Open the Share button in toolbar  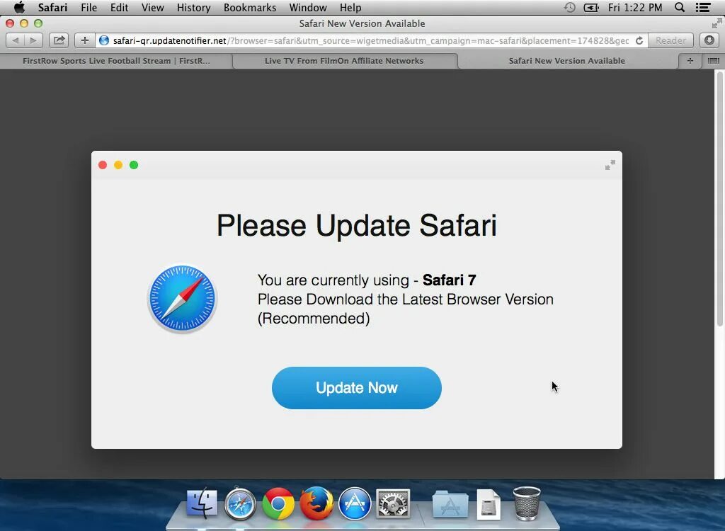(59, 40)
